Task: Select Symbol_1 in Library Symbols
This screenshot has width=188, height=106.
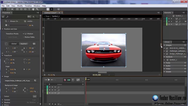Action: pos(173,60)
